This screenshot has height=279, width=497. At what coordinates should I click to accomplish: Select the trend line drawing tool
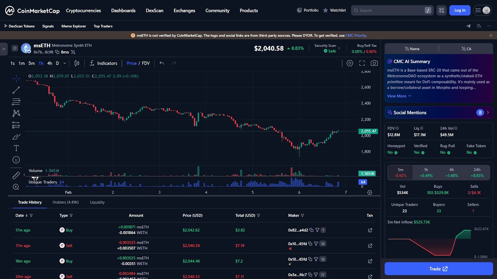(16, 90)
